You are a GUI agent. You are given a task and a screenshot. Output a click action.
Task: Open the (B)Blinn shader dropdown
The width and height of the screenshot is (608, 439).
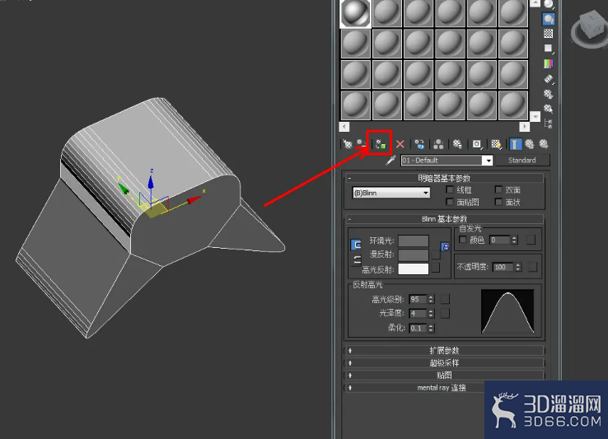pyautogui.click(x=391, y=193)
